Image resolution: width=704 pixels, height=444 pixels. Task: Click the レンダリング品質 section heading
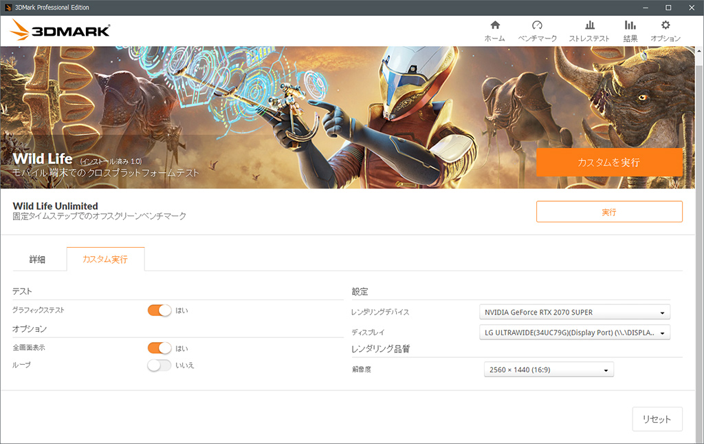pyautogui.click(x=381, y=349)
